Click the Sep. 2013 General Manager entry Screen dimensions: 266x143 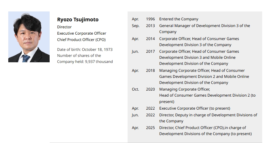pos(191,29)
